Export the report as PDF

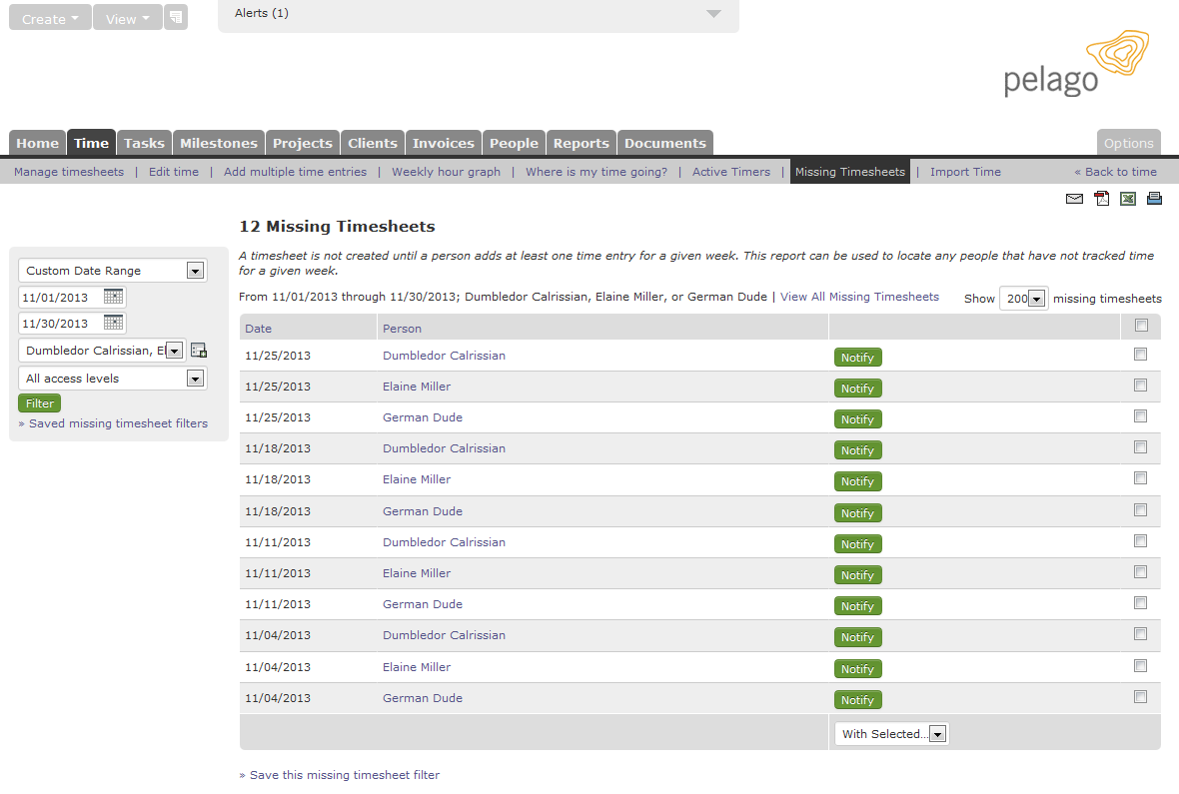pyautogui.click(x=1101, y=199)
